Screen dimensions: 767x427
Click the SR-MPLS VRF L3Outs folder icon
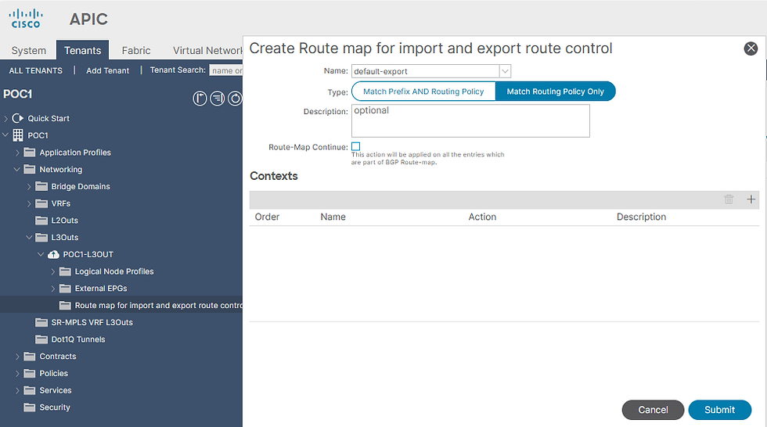41,322
